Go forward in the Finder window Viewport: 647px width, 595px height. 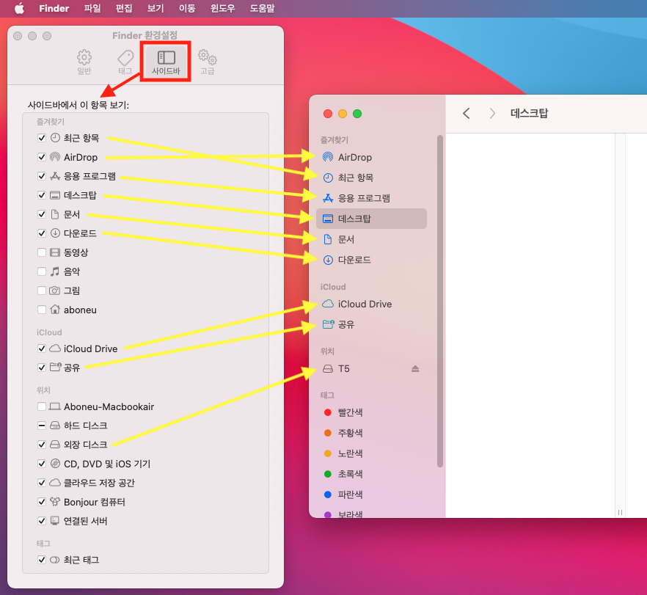coord(491,114)
